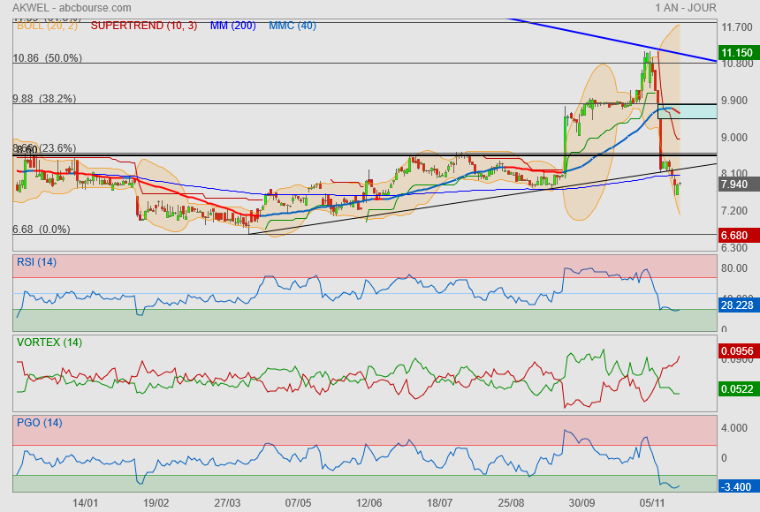This screenshot has height=512, width=760.
Task: Click the 1 AN - JOUR period label
Action: click(x=686, y=8)
